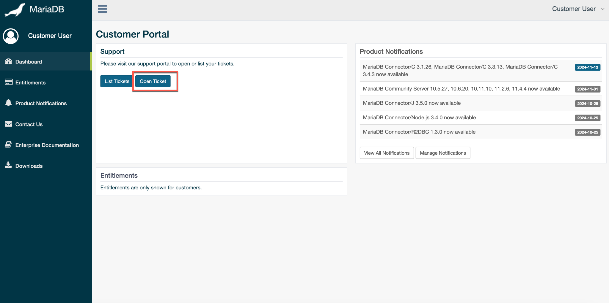Click Manage Notifications button

(x=442, y=153)
